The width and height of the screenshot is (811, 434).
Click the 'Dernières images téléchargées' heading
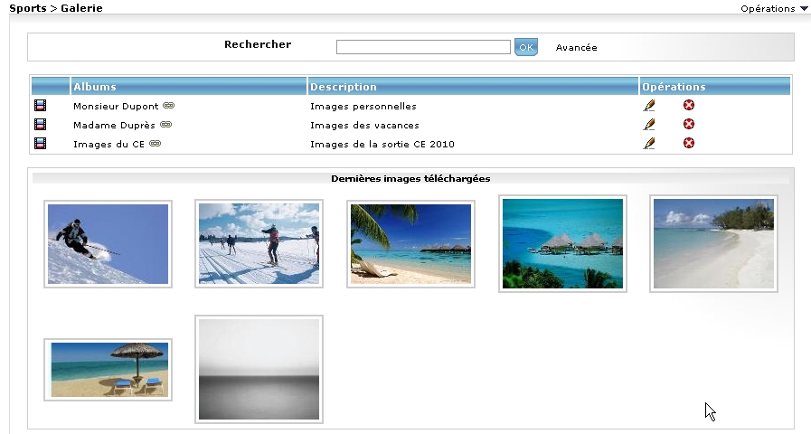(x=410, y=178)
